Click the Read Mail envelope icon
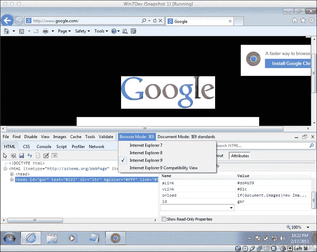Image resolution: width=317 pixels, height=252 pixels. tap(36, 31)
